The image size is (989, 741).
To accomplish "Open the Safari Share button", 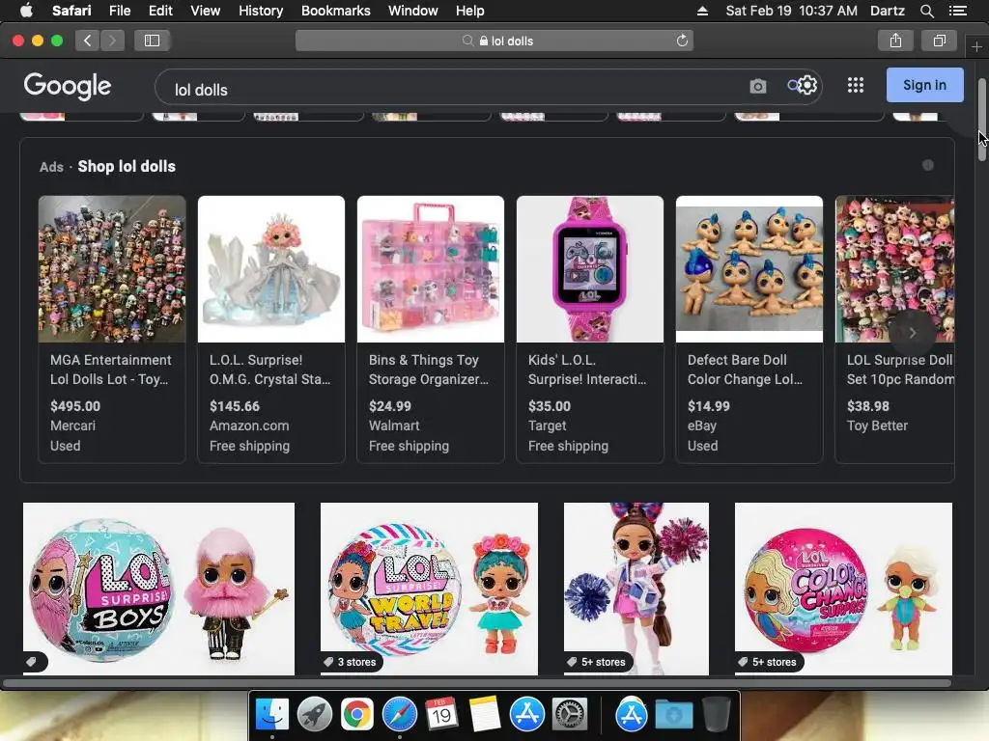I will click(x=895, y=41).
